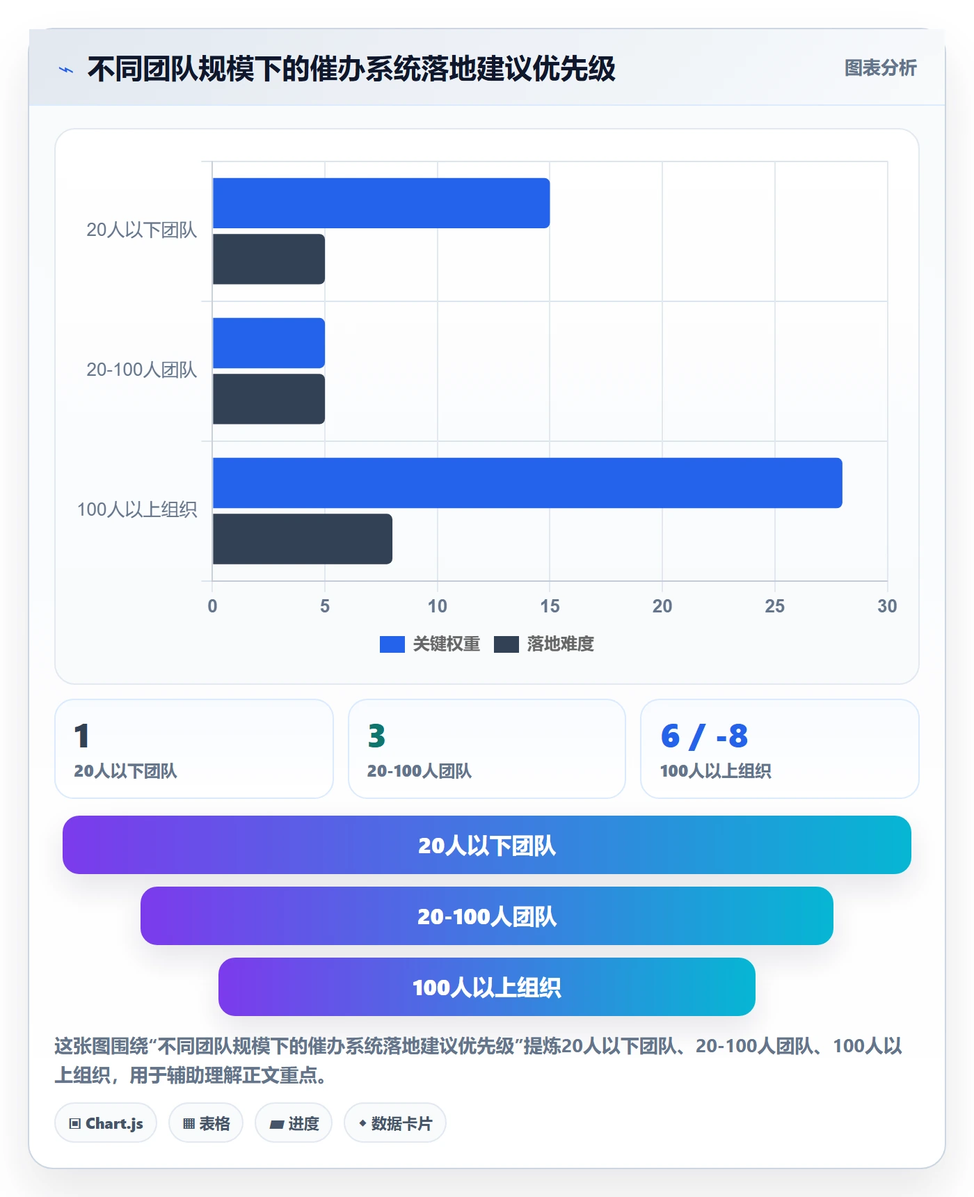Viewport: 974px width, 1197px height.
Task: Click the 100人以上组织 gradient funnel bar
Action: [x=487, y=987]
